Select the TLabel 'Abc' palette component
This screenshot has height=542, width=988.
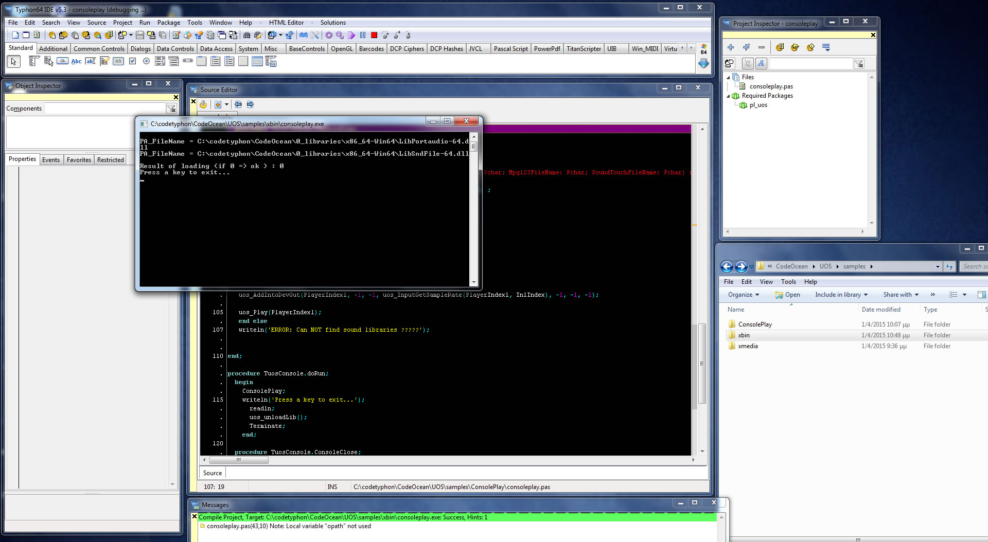pyautogui.click(x=76, y=61)
